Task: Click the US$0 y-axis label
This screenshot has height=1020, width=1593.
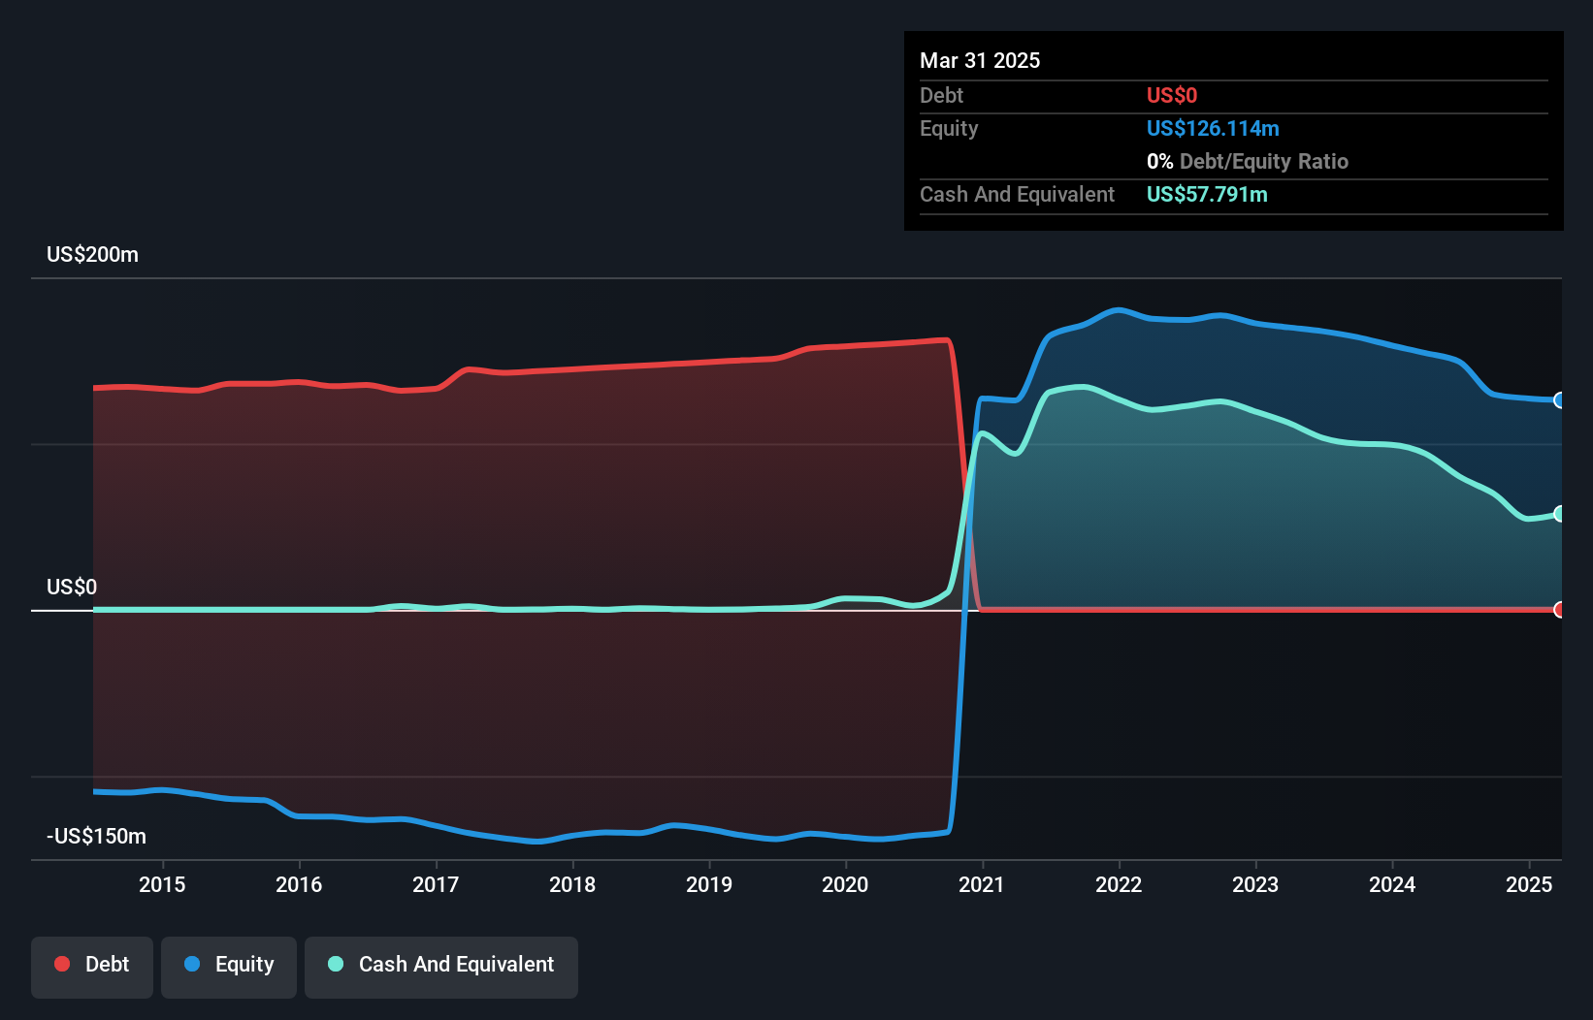Action: [72, 588]
